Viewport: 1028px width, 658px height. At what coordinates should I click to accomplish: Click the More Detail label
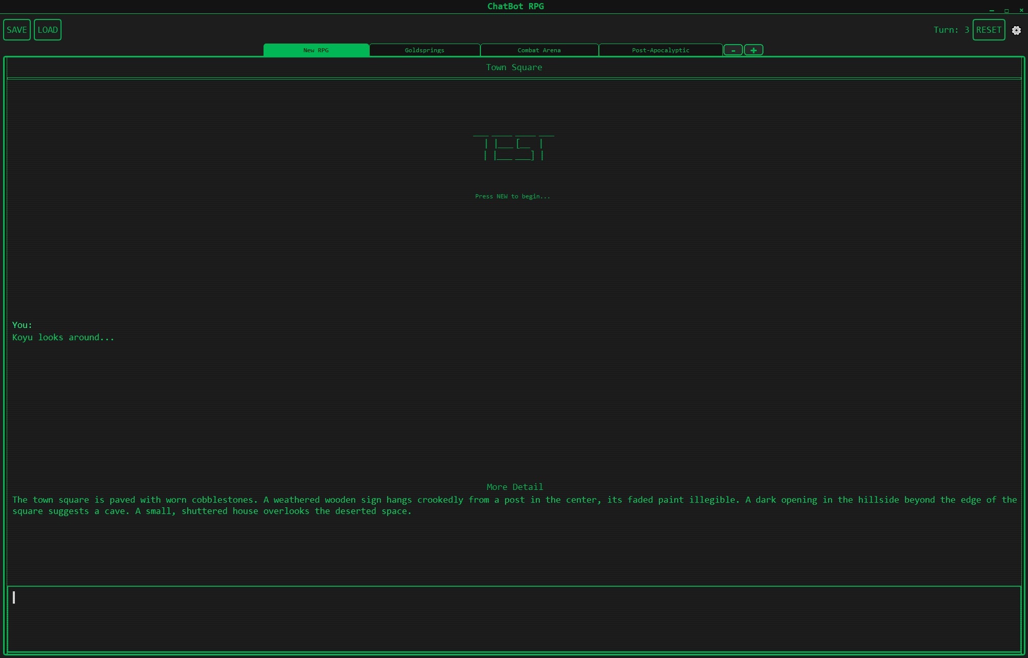[514, 487]
